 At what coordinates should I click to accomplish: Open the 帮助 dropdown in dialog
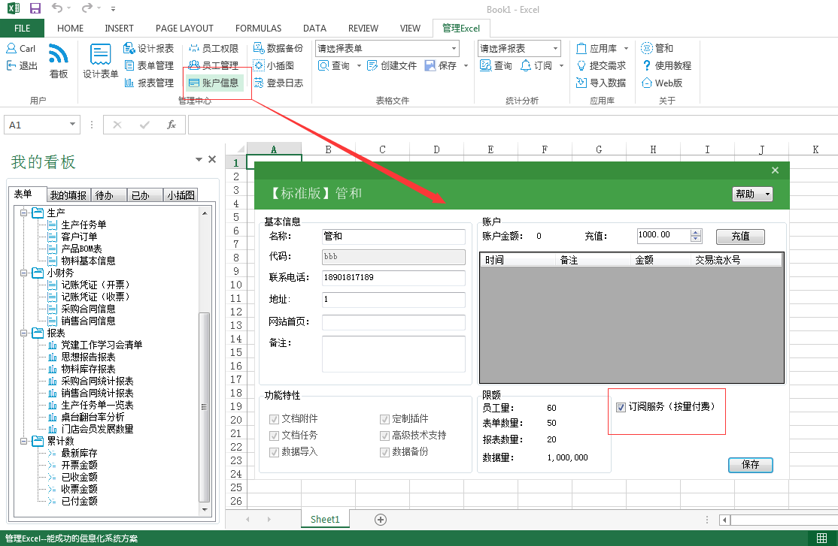(752, 195)
